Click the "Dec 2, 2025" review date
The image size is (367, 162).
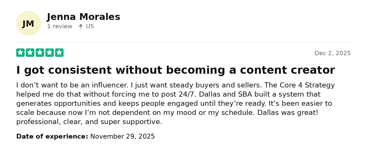tap(332, 53)
